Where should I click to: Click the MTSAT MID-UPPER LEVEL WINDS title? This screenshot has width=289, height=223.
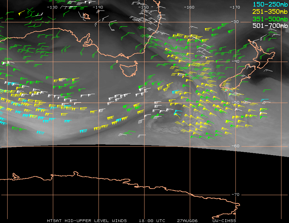(x=87, y=220)
